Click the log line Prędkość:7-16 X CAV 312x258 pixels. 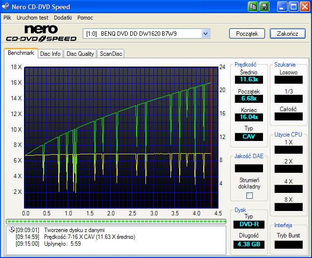pos(90,237)
